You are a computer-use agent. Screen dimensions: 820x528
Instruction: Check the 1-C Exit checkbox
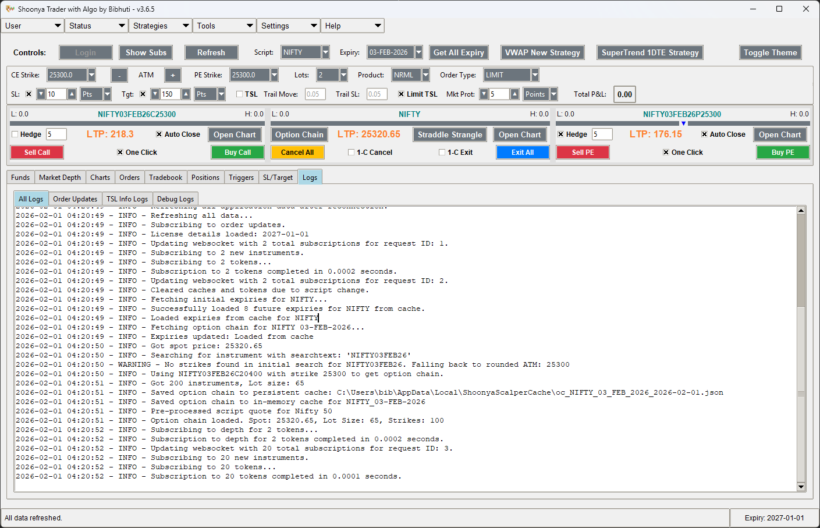click(x=442, y=152)
